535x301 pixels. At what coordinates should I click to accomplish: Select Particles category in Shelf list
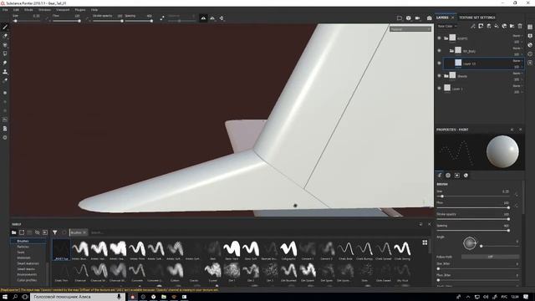click(x=23, y=247)
